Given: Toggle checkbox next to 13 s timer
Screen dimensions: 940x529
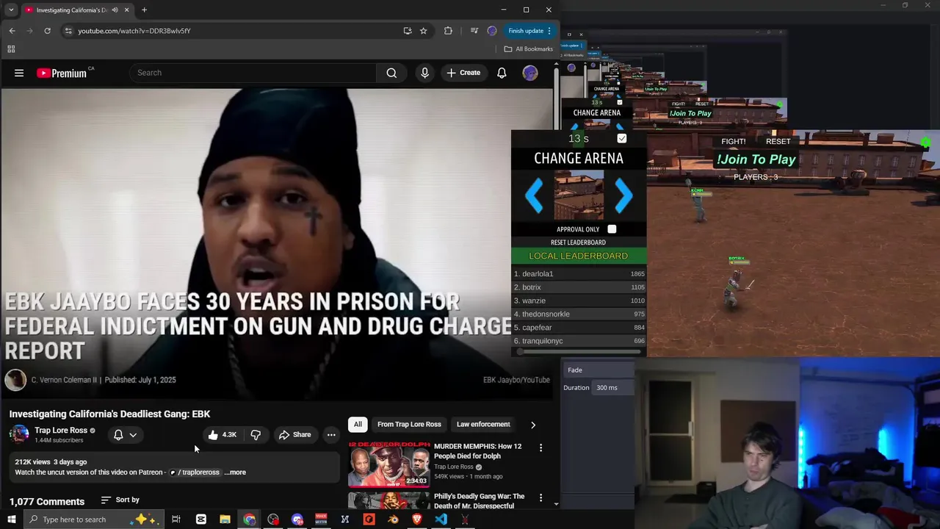Looking at the screenshot, I should (622, 138).
